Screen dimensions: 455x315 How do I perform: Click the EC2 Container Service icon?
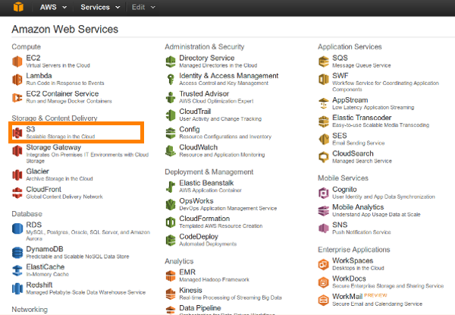pyautogui.click(x=17, y=98)
